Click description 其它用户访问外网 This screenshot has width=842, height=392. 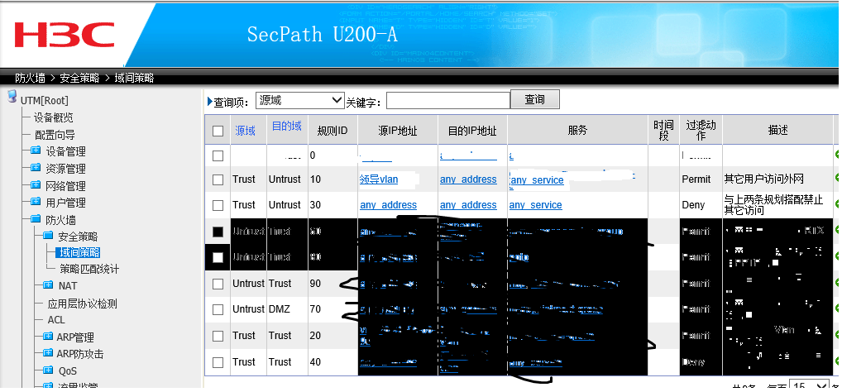(764, 179)
